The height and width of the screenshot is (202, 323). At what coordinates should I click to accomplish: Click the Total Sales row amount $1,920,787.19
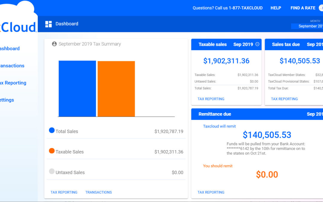click(169, 131)
